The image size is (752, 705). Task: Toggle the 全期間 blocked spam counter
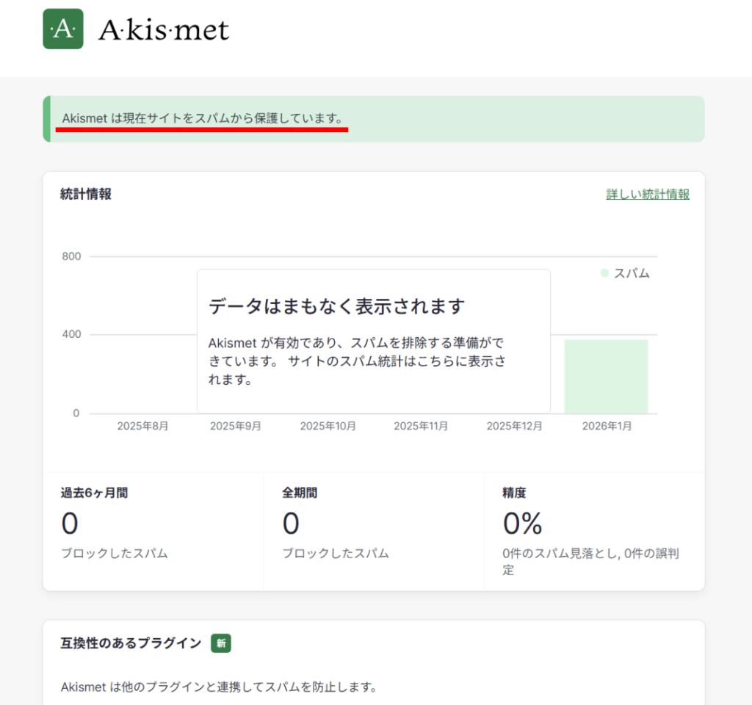pos(291,524)
